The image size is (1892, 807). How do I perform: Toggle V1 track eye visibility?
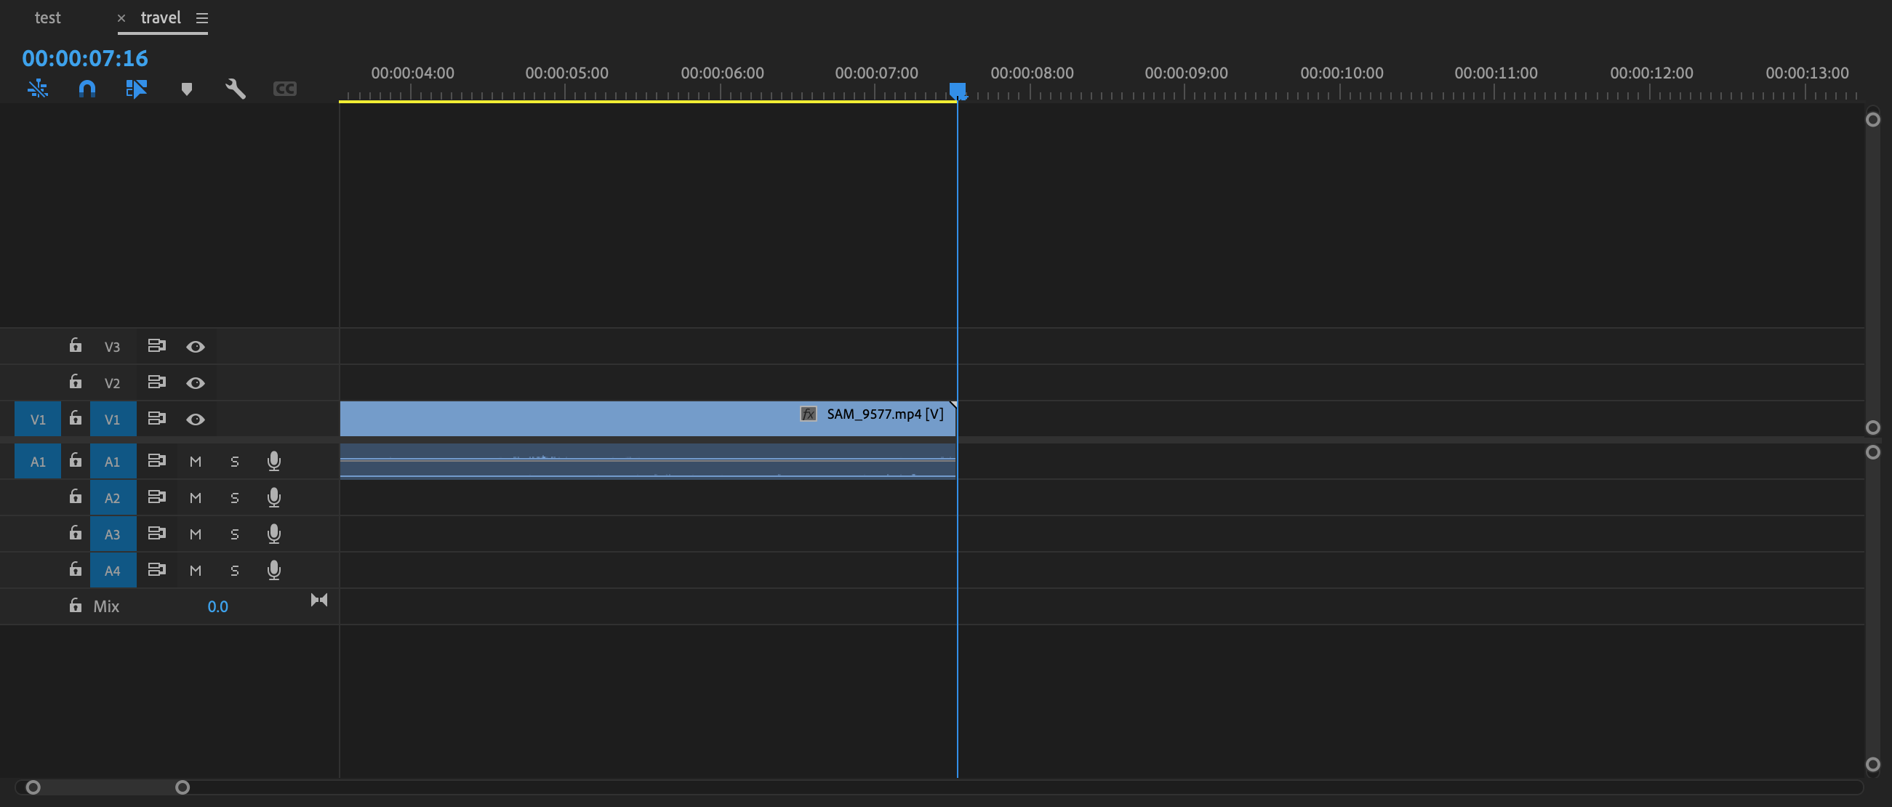[x=196, y=419]
